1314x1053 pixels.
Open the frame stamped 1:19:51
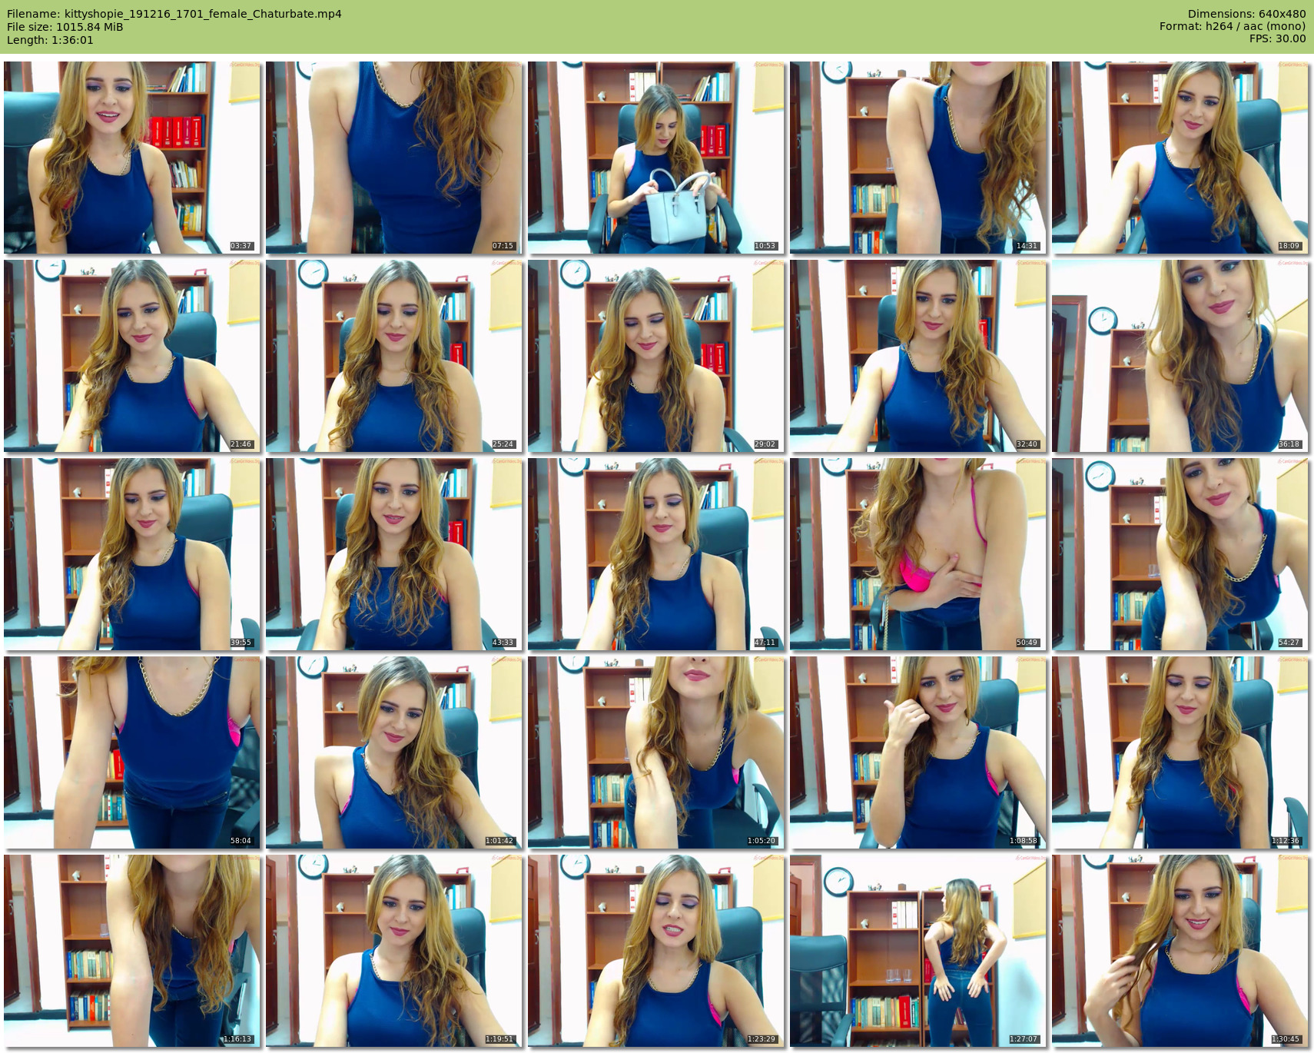[393, 951]
